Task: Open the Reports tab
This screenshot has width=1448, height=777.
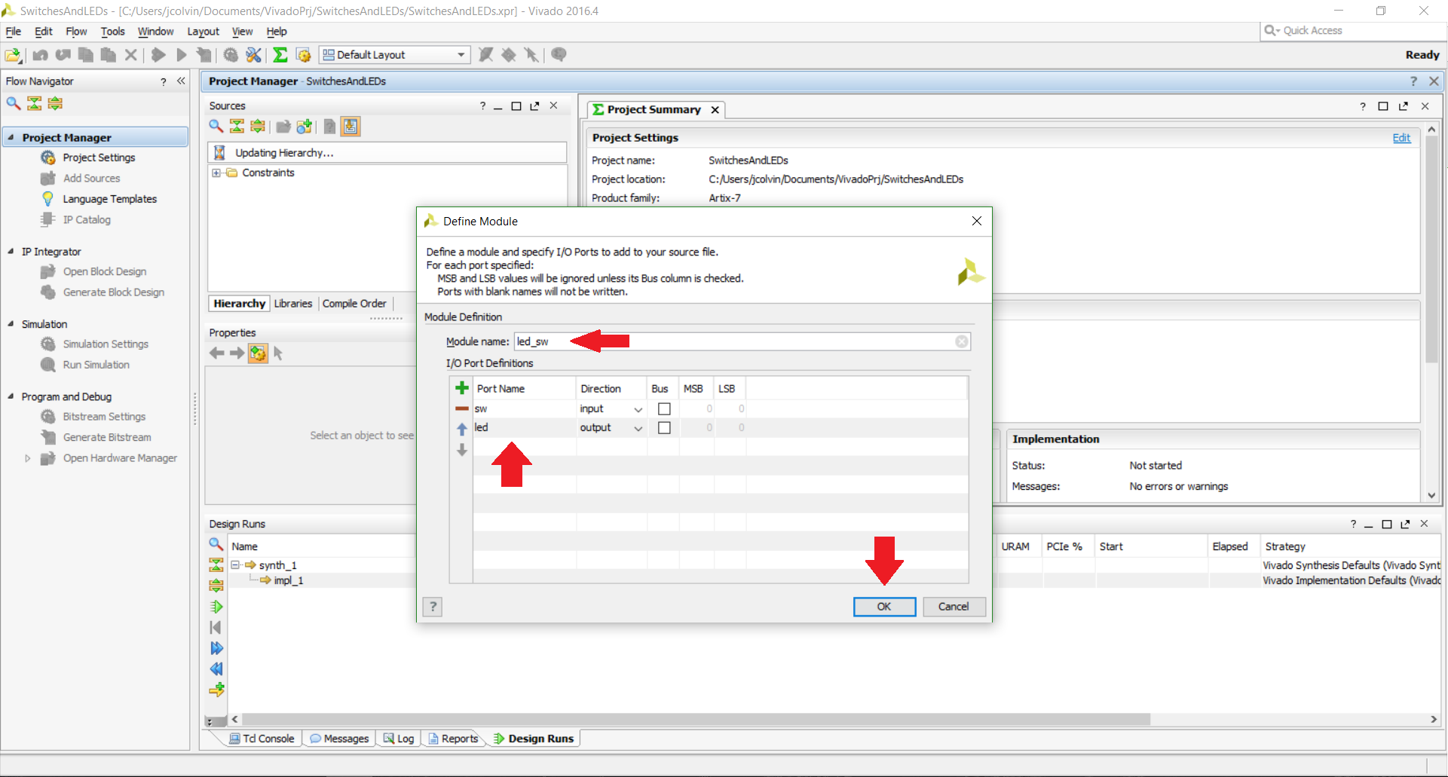Action: (x=453, y=739)
